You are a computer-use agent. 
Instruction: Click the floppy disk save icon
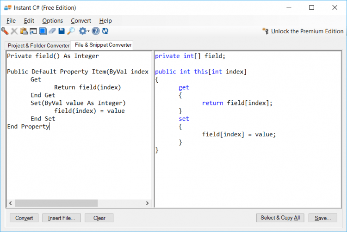click(62, 31)
